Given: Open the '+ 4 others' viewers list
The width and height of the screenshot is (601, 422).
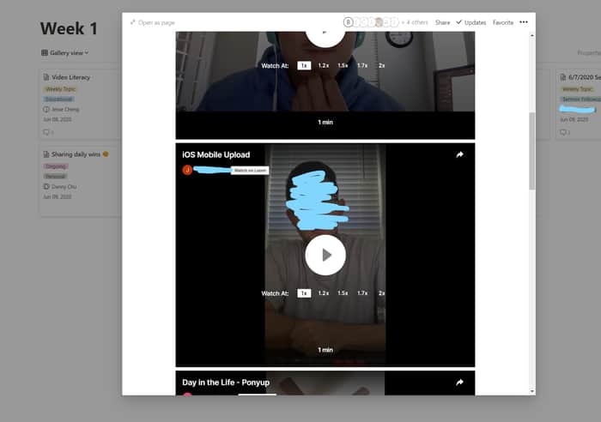Looking at the screenshot, I should click(x=415, y=22).
